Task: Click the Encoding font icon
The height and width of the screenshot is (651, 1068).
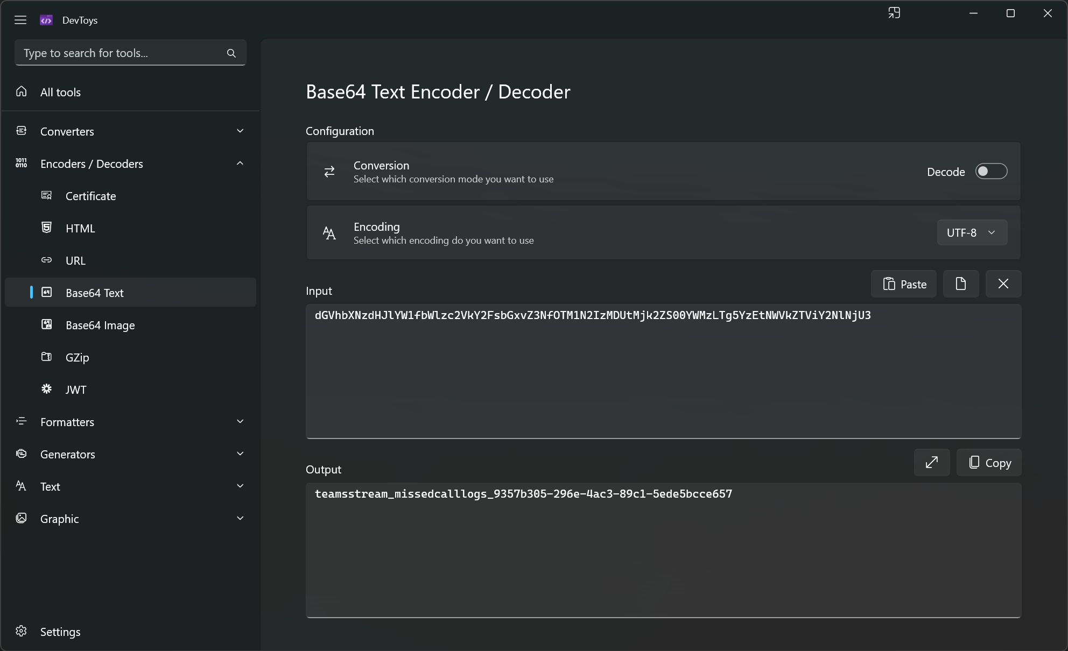Action: click(329, 233)
